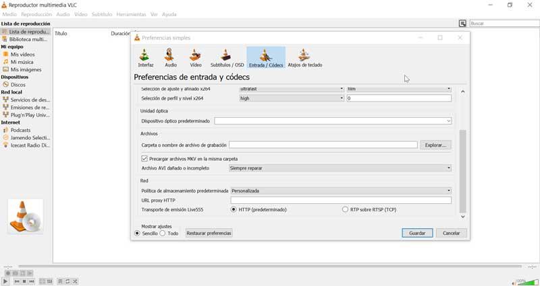Open the Interfaz preferences category
Viewport: 540px width, 286px height.
point(146,57)
